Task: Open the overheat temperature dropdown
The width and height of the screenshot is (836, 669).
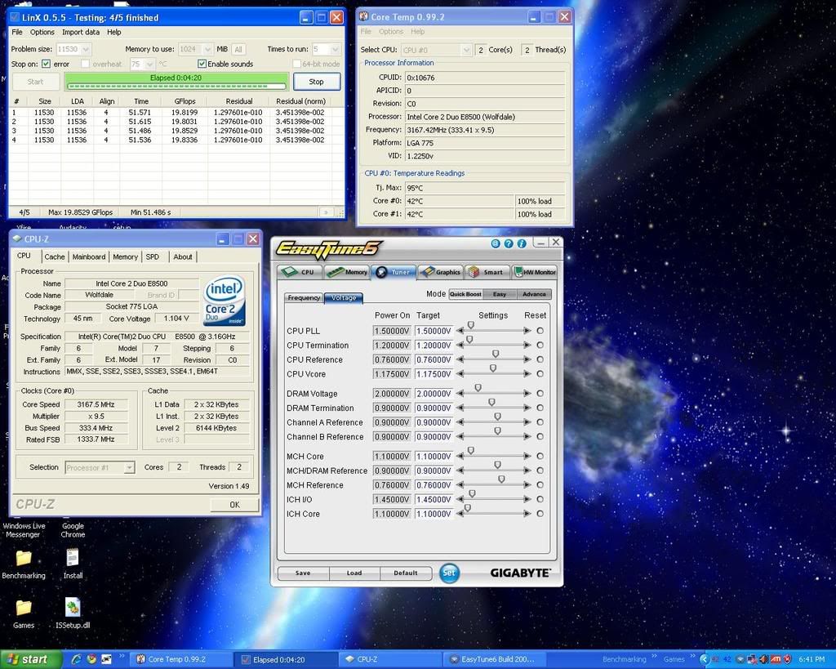Action: point(150,64)
